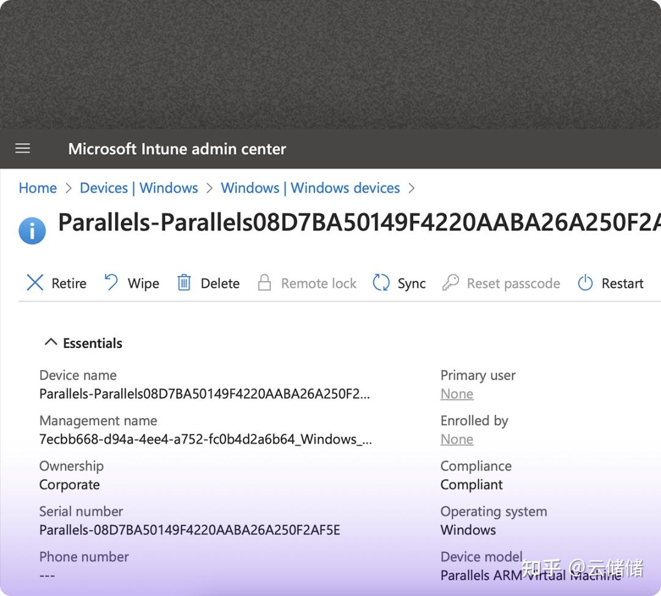Navigate to Windows | Windows devices
Image resolution: width=661 pixels, height=596 pixels.
[x=310, y=188]
